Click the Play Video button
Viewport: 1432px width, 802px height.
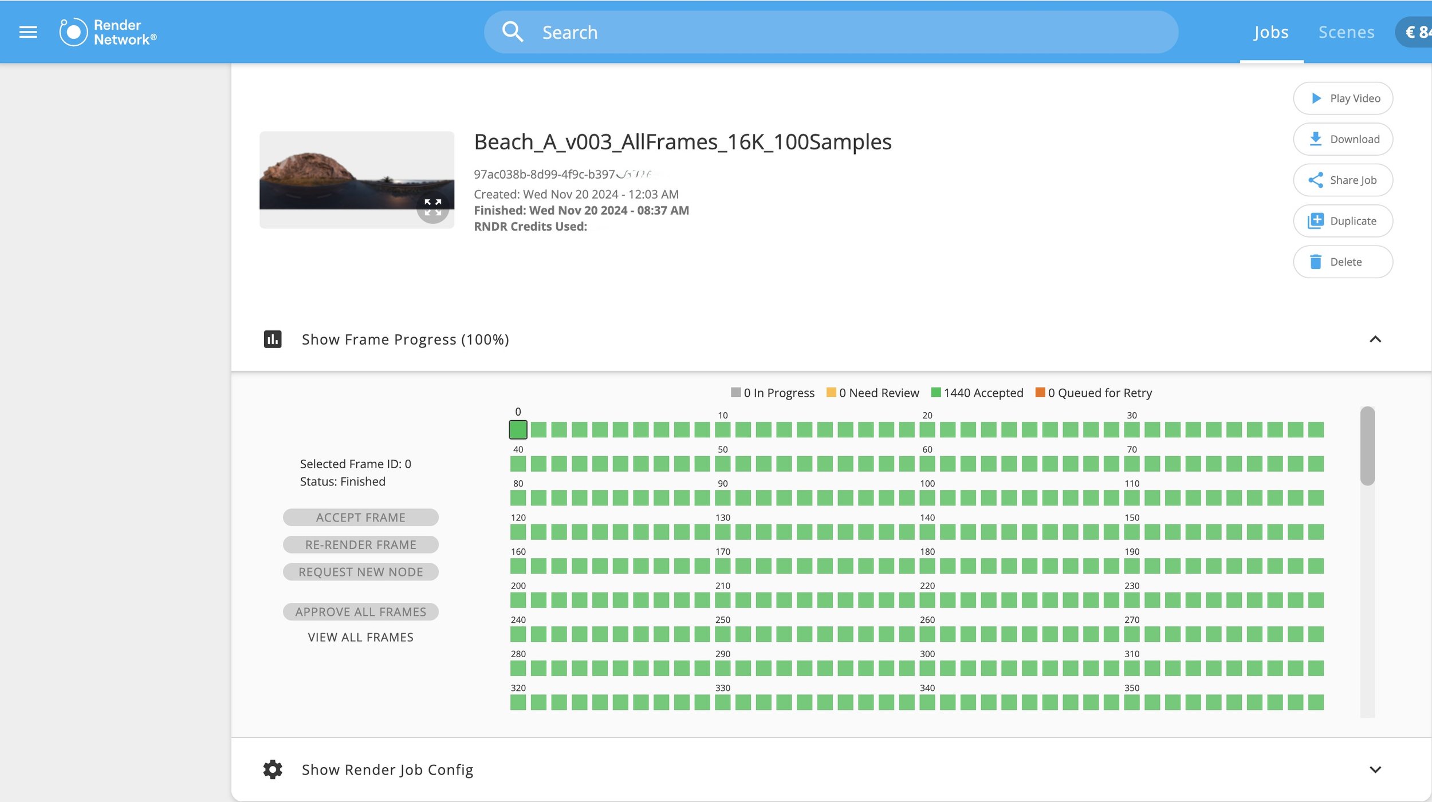click(1342, 98)
